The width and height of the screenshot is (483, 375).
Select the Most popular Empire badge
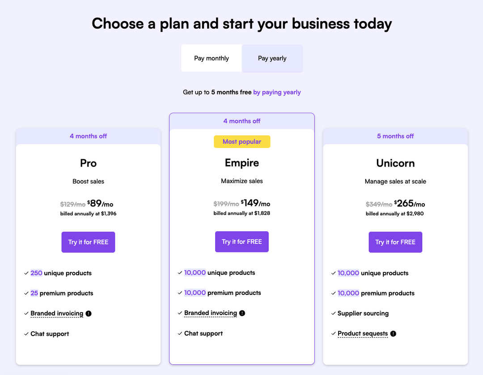pyautogui.click(x=242, y=141)
